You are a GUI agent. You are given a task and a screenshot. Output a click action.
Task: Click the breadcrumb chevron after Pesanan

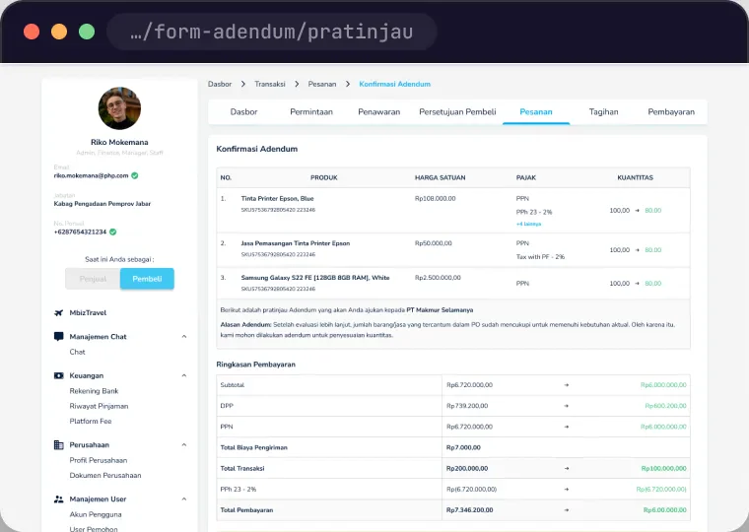click(x=348, y=84)
